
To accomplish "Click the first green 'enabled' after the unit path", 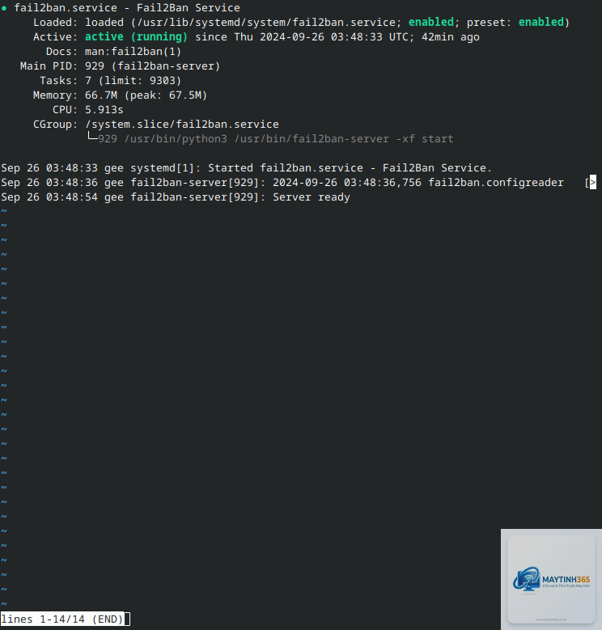I will click(x=430, y=22).
